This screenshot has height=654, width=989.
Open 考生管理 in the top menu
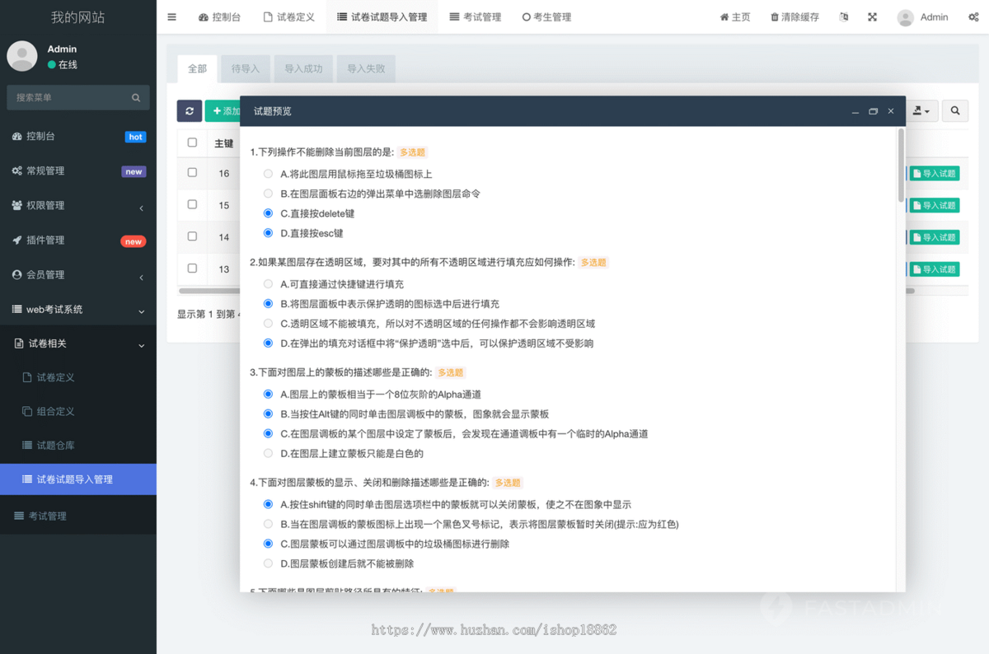pyautogui.click(x=546, y=16)
